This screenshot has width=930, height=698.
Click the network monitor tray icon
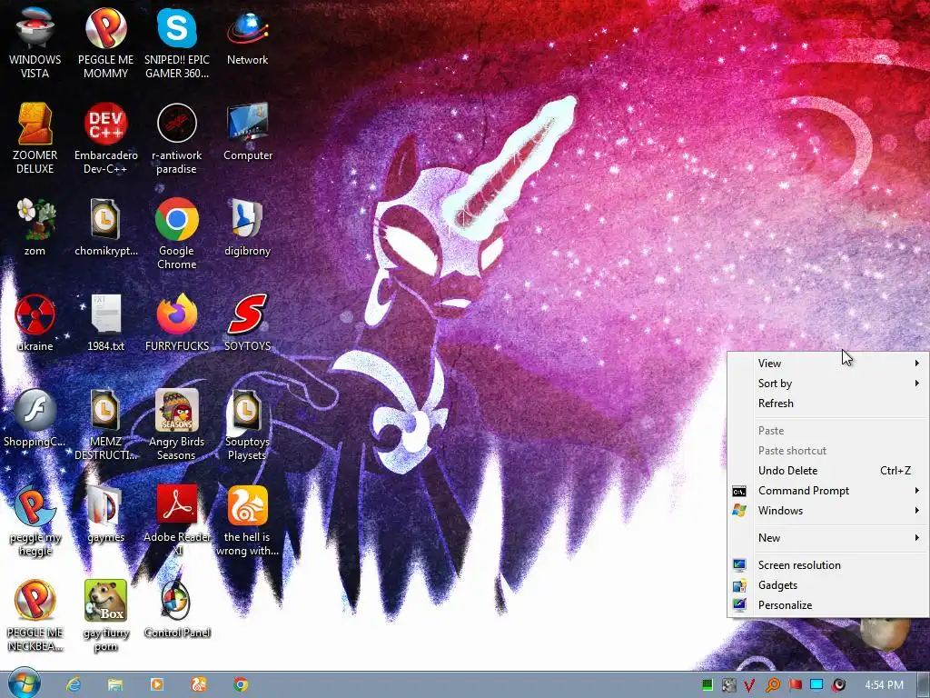click(816, 685)
